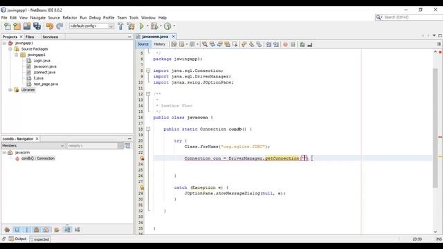This screenshot has width=443, height=249.
Task: Toggle Show Inner Classes filter in Navigator
Action: click(x=46, y=230)
